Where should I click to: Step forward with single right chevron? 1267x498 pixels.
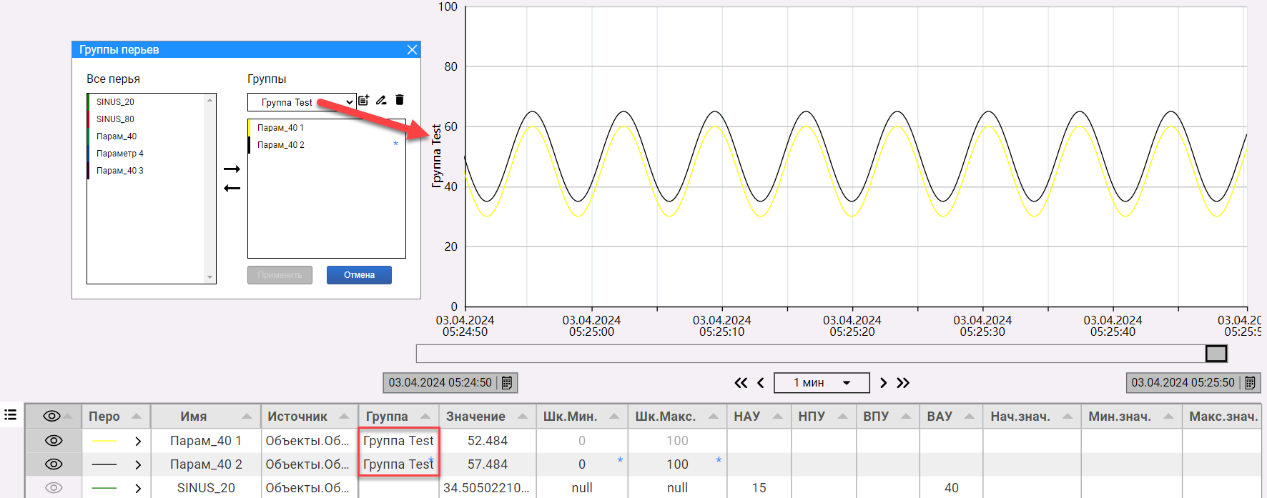pyautogui.click(x=883, y=383)
